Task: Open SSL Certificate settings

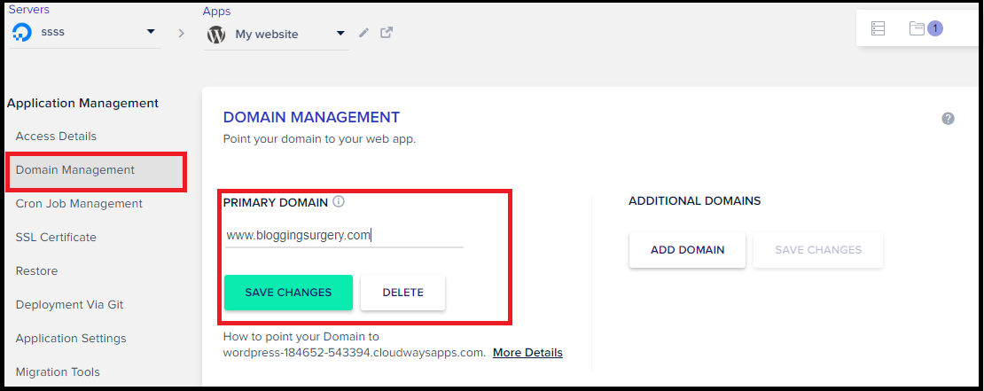Action: 56,238
